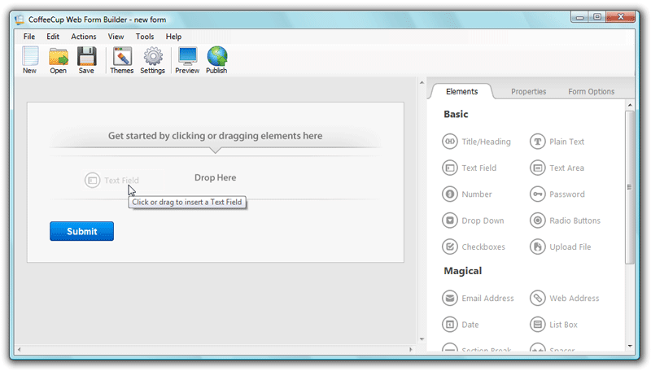Switch to the Elements tab
Viewport: 651px width, 371px height.
coord(461,91)
